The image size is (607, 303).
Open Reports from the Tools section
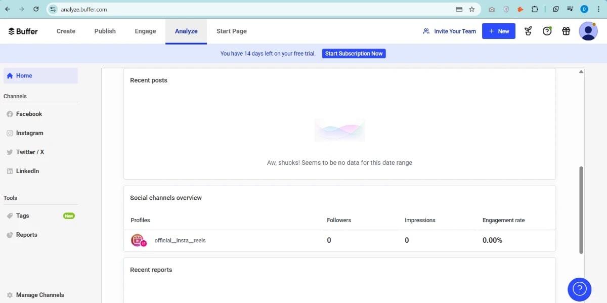click(25, 234)
